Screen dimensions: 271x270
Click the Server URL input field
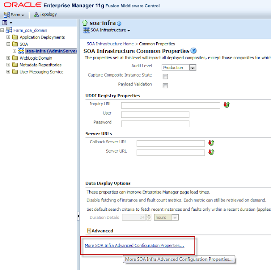point(171,153)
